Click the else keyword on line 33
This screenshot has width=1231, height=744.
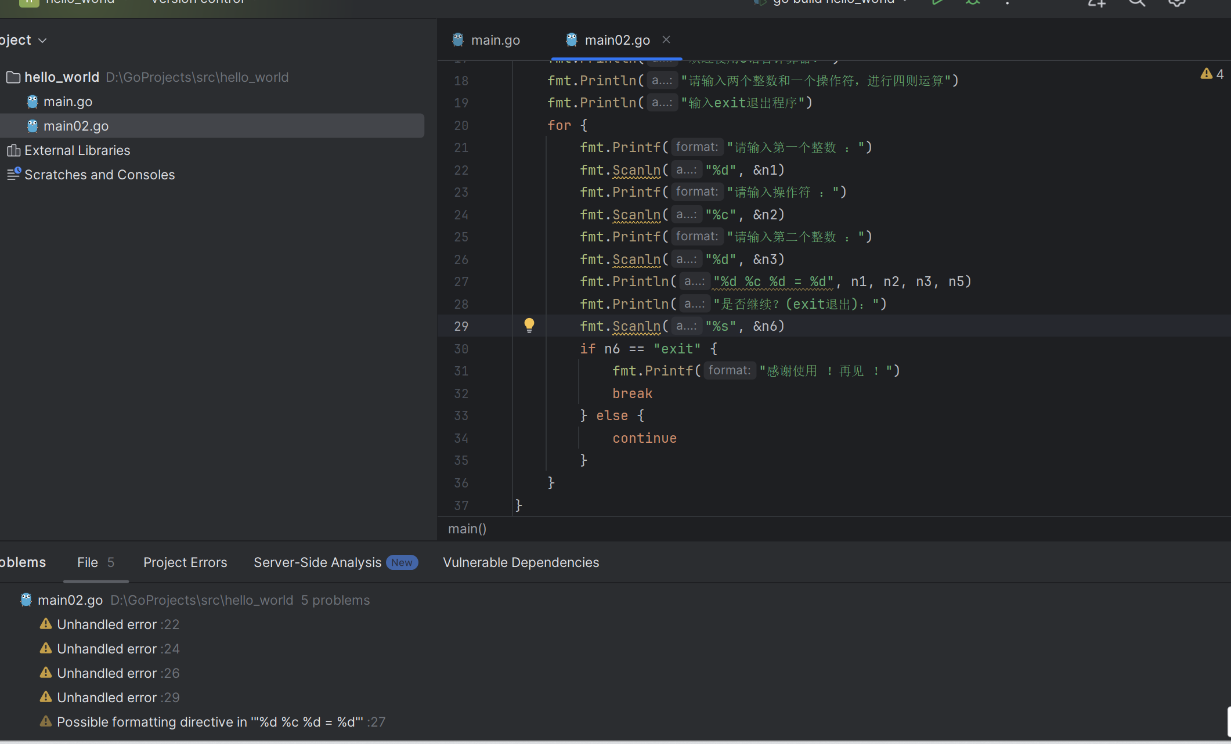[612, 416]
